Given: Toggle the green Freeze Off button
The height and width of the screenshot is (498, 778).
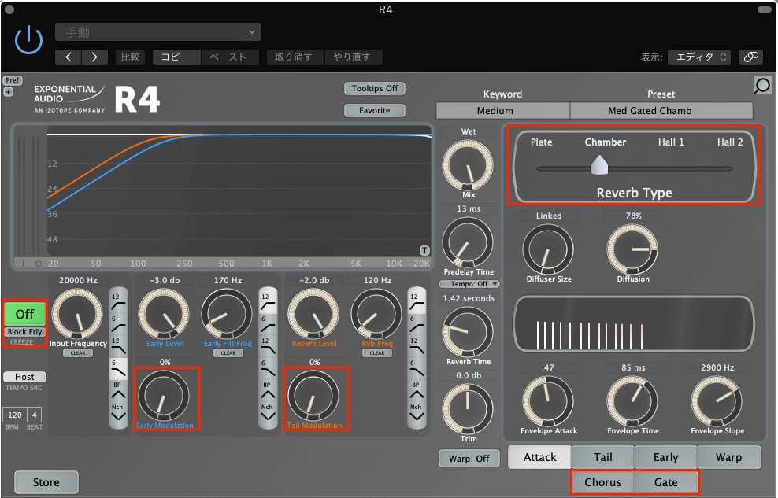Looking at the screenshot, I should pyautogui.click(x=25, y=314).
